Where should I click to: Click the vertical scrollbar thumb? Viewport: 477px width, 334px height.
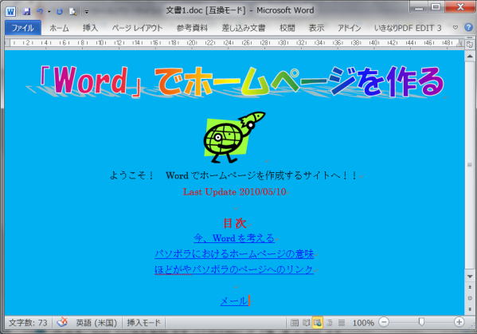click(470, 165)
